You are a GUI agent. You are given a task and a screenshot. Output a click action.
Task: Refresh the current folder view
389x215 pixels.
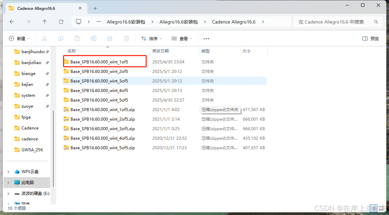[61, 22]
